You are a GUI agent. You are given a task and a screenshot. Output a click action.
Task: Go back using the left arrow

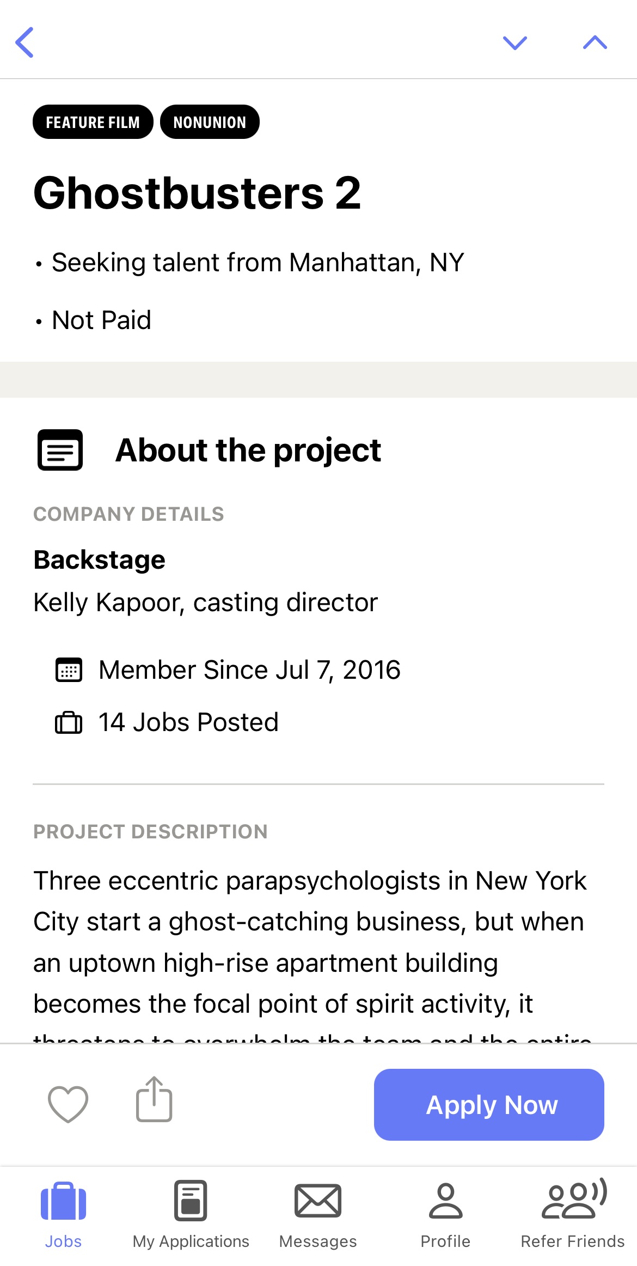[24, 42]
